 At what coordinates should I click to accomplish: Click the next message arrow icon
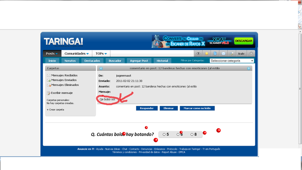tap(248, 69)
